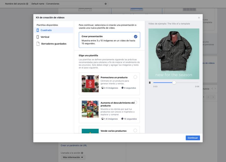226x162 pixels.
Task: Close the Kit de creación de videos dialog
Action: [x=199, y=18]
